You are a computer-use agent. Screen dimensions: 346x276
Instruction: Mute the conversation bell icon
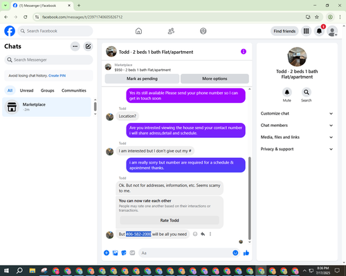point(287,92)
